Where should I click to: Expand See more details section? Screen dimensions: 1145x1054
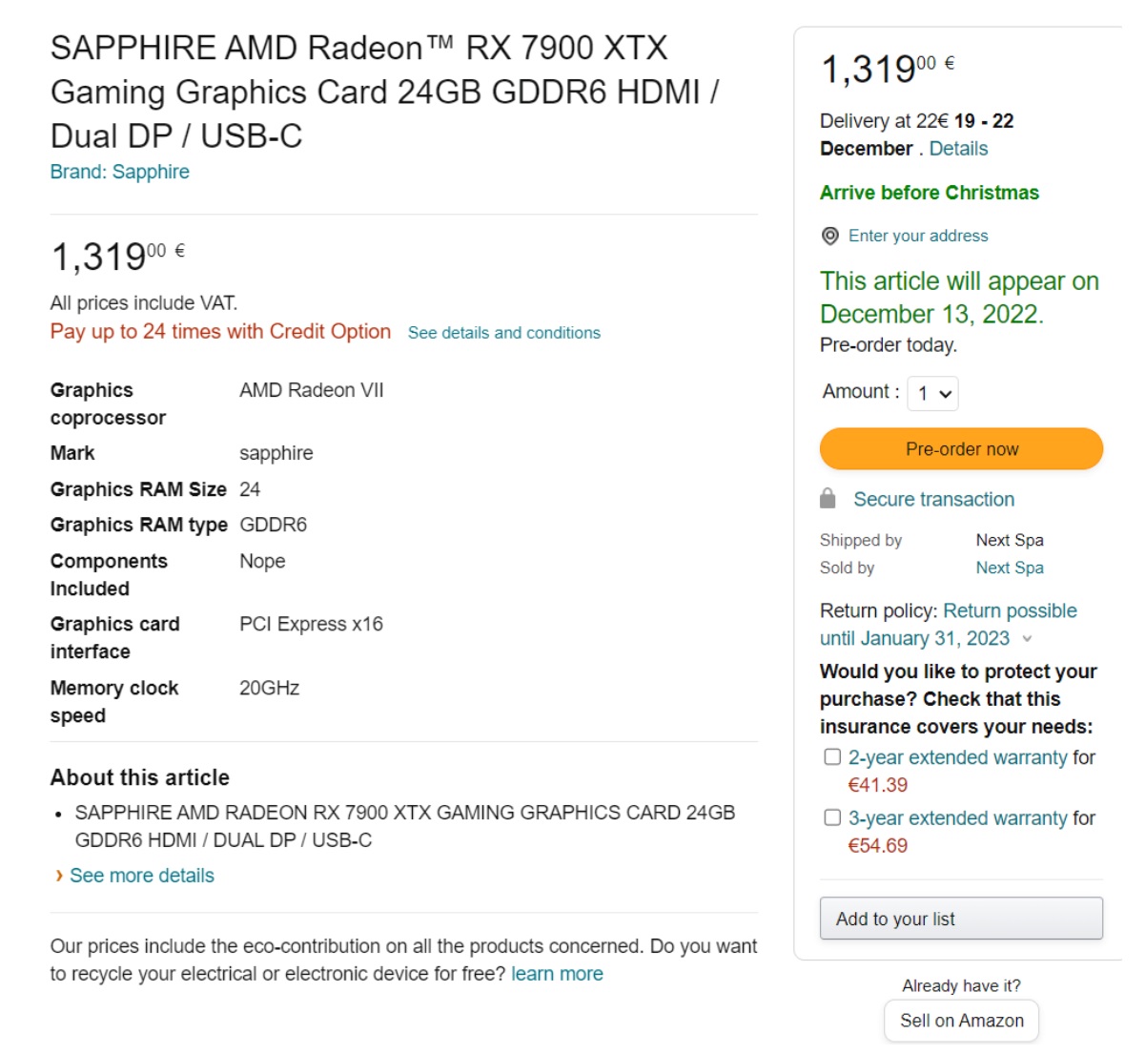click(x=142, y=876)
